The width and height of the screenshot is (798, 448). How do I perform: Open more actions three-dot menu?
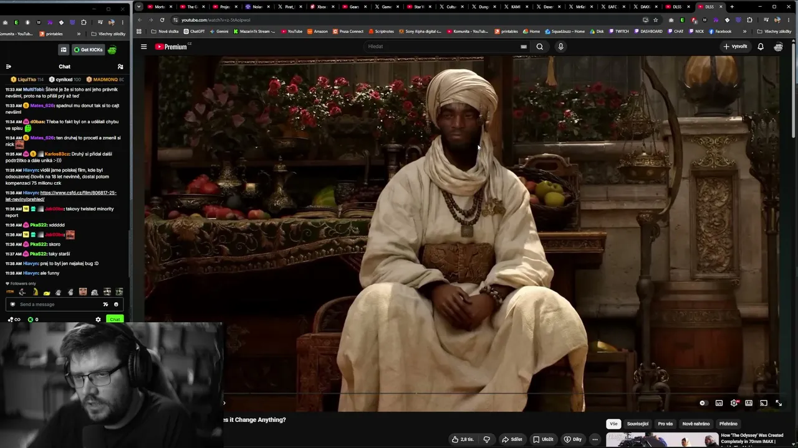coord(595,439)
